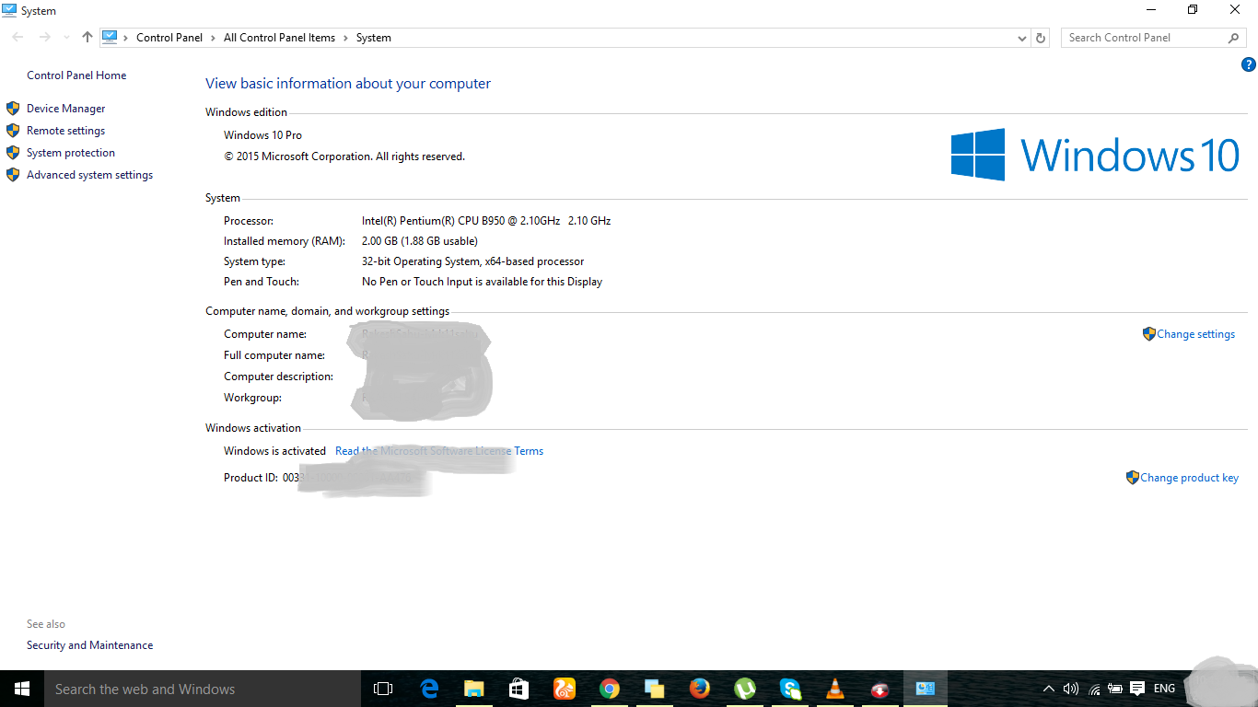Open UC Browser from the taskbar

564,688
